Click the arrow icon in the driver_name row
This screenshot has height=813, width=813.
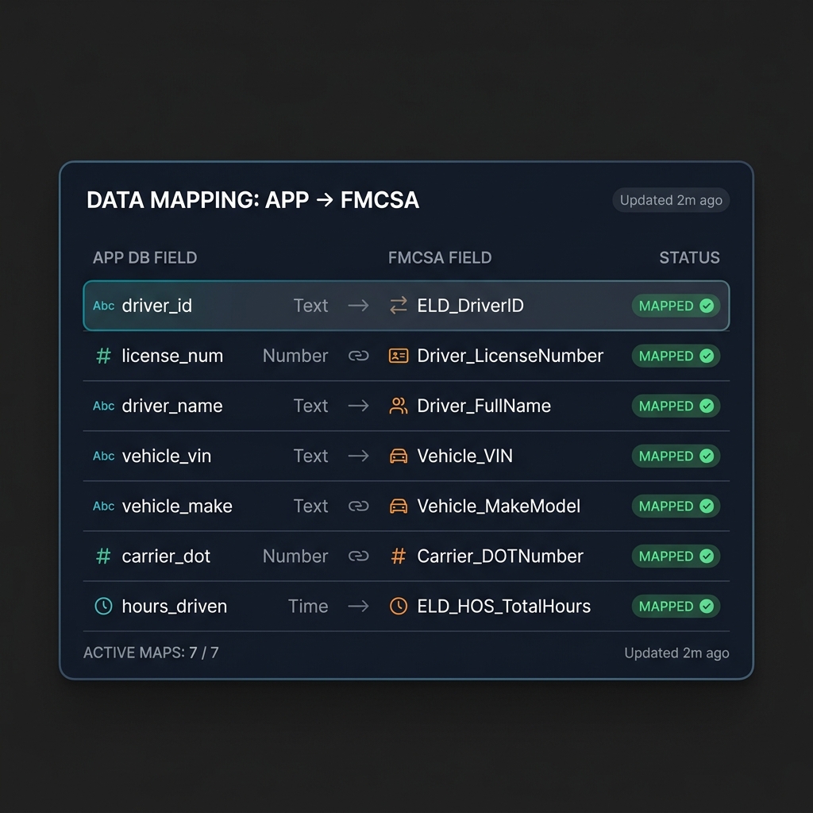coord(358,406)
